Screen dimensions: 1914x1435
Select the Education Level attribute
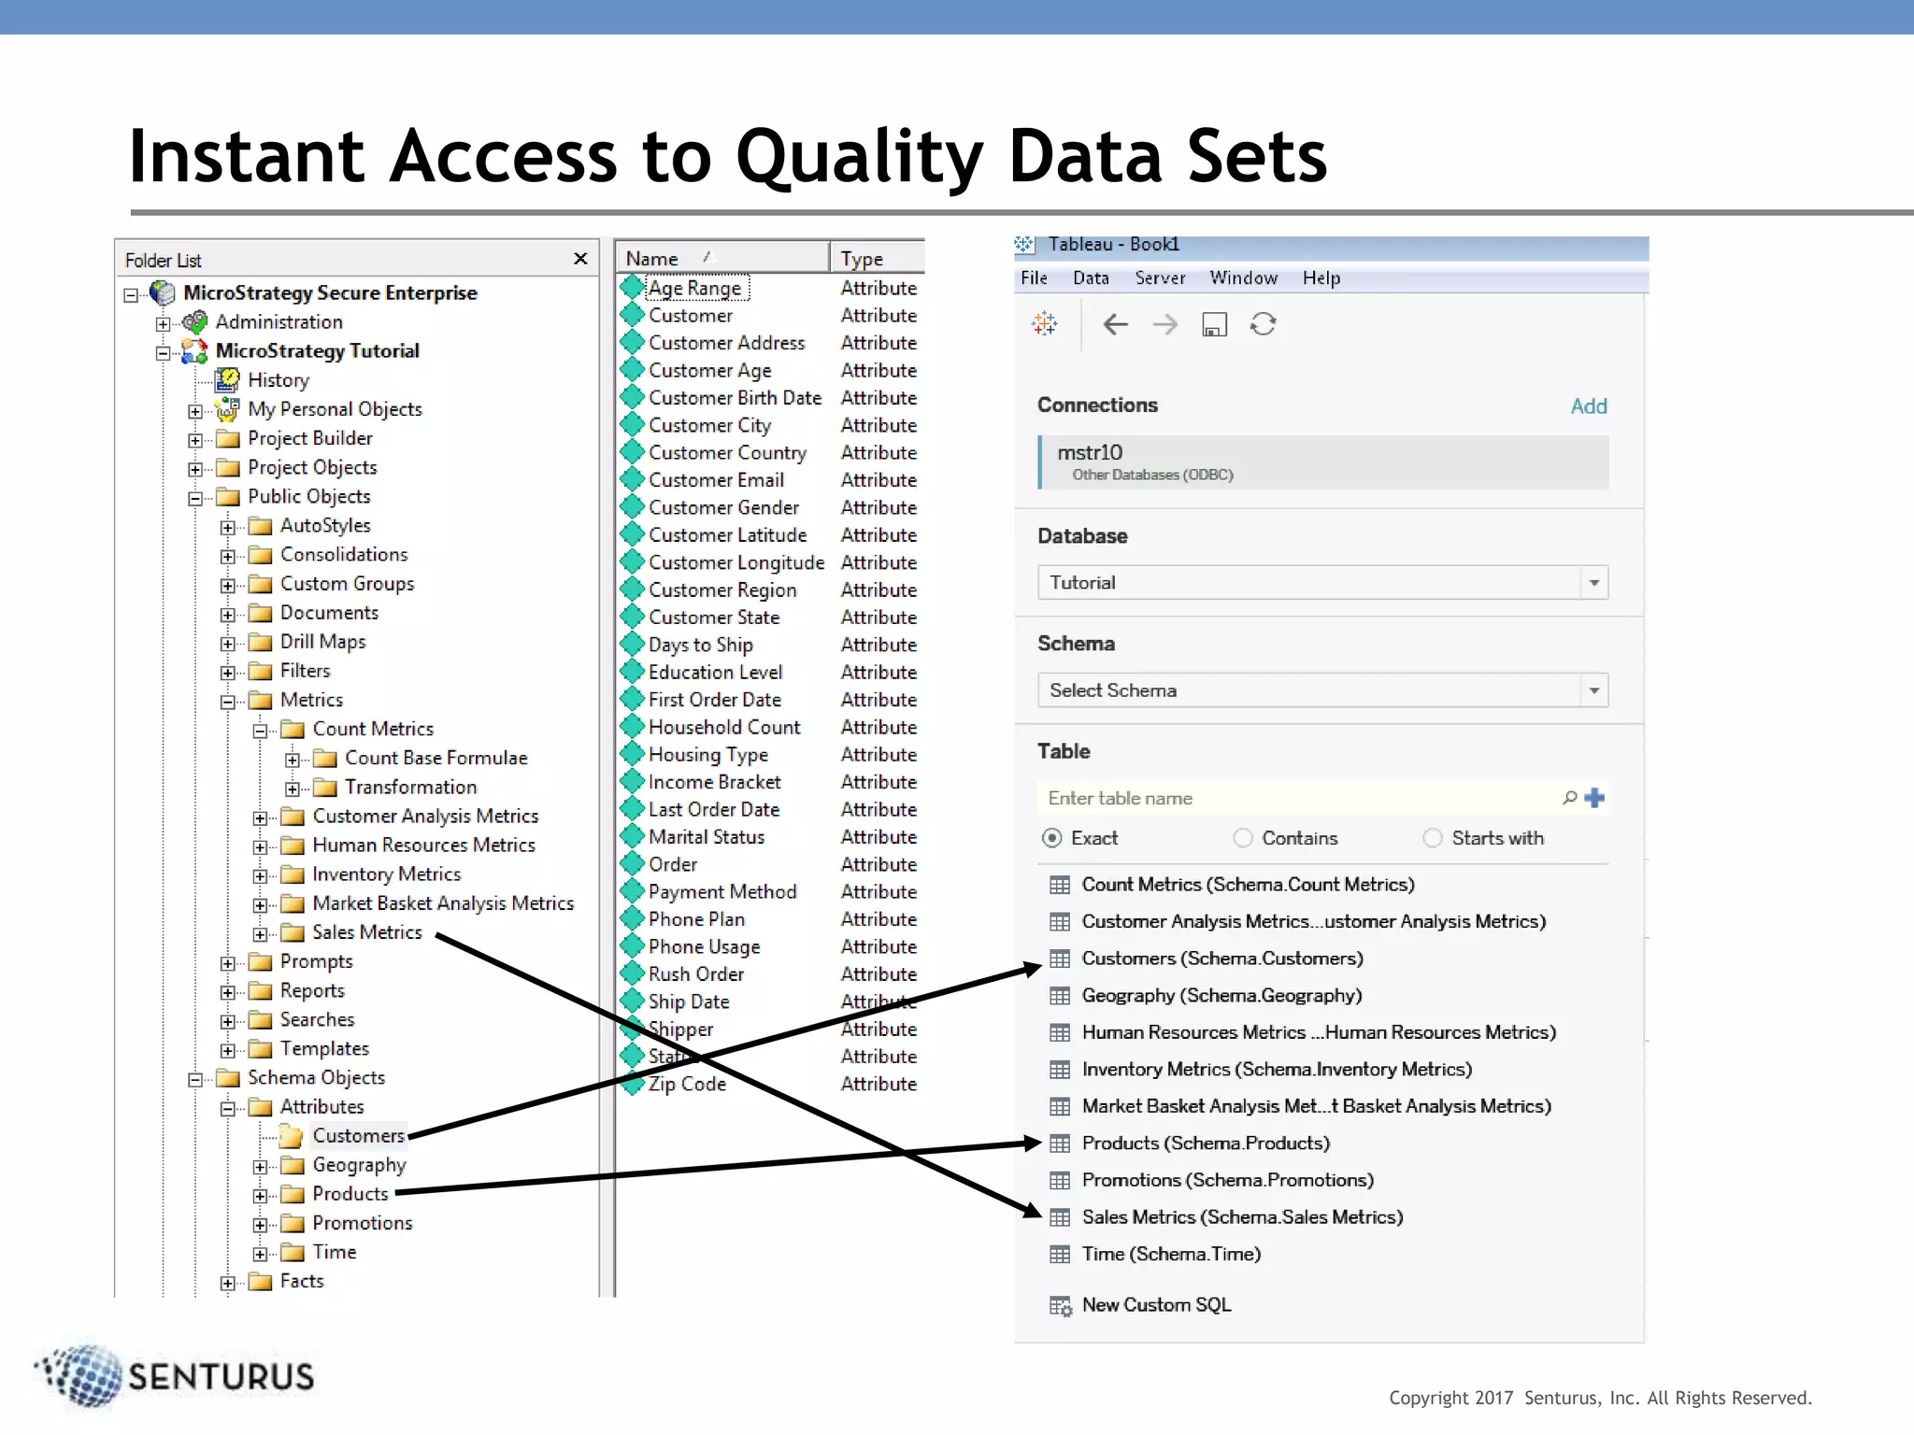click(715, 673)
